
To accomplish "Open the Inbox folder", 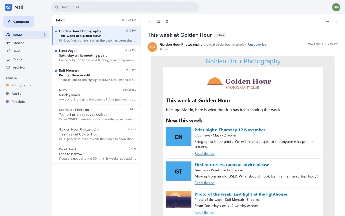I will pos(26,35).
